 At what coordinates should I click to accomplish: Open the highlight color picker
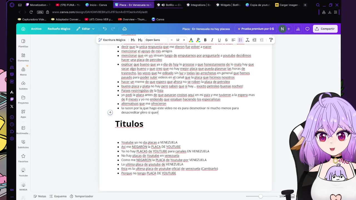click(x=198, y=40)
